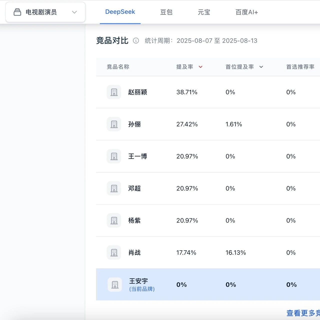This screenshot has height=320, width=320.
Task: Click the info icon next to 竞品对比
Action: [x=136, y=40]
